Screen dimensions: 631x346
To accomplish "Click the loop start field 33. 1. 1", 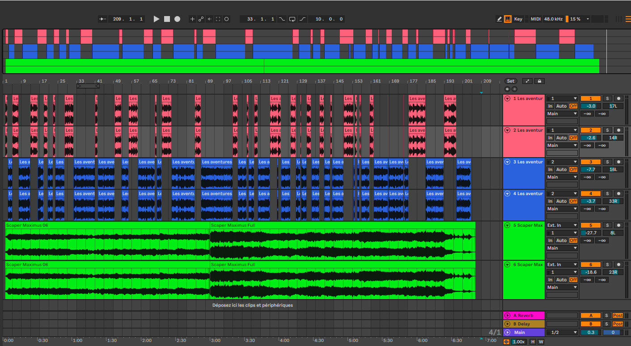I will 258,19.
